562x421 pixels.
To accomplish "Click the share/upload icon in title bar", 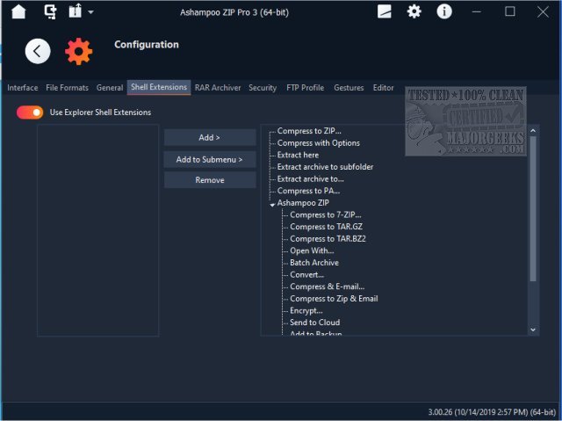I will 76,11.
